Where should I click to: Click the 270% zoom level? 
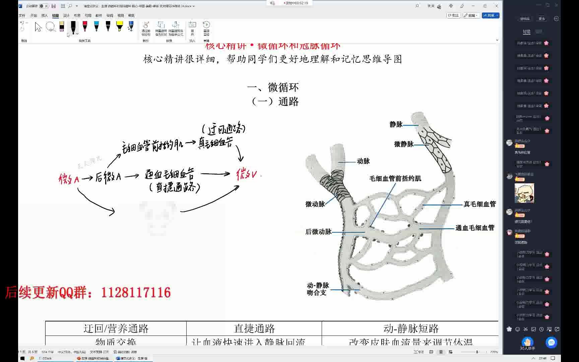click(494, 352)
